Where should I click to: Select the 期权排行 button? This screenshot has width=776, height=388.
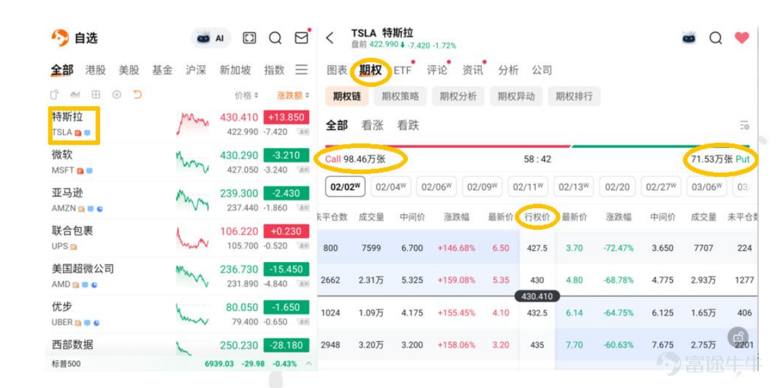(574, 97)
